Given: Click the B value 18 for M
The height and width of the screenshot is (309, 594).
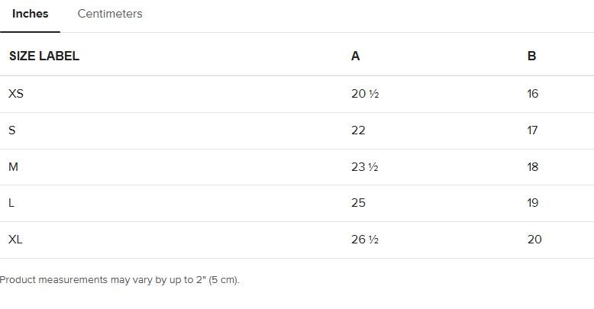Looking at the screenshot, I should pos(532,167).
